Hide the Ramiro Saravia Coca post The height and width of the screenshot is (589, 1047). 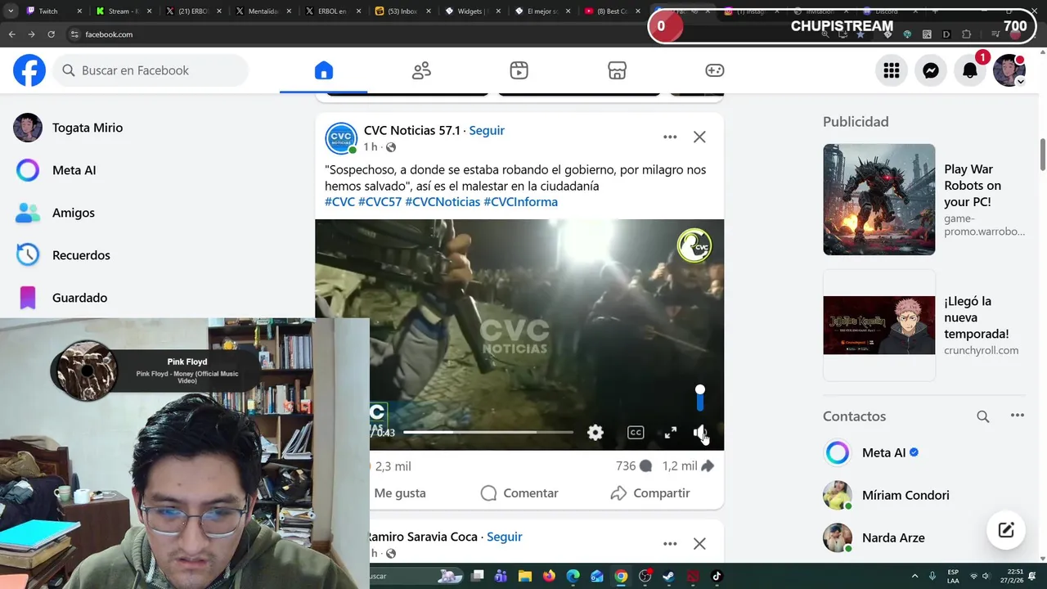[699, 543]
